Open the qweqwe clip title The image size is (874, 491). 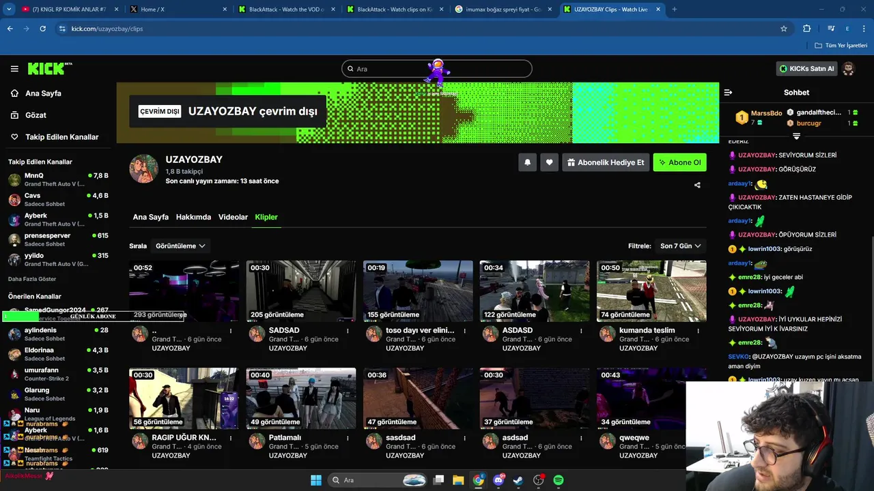[634, 438]
